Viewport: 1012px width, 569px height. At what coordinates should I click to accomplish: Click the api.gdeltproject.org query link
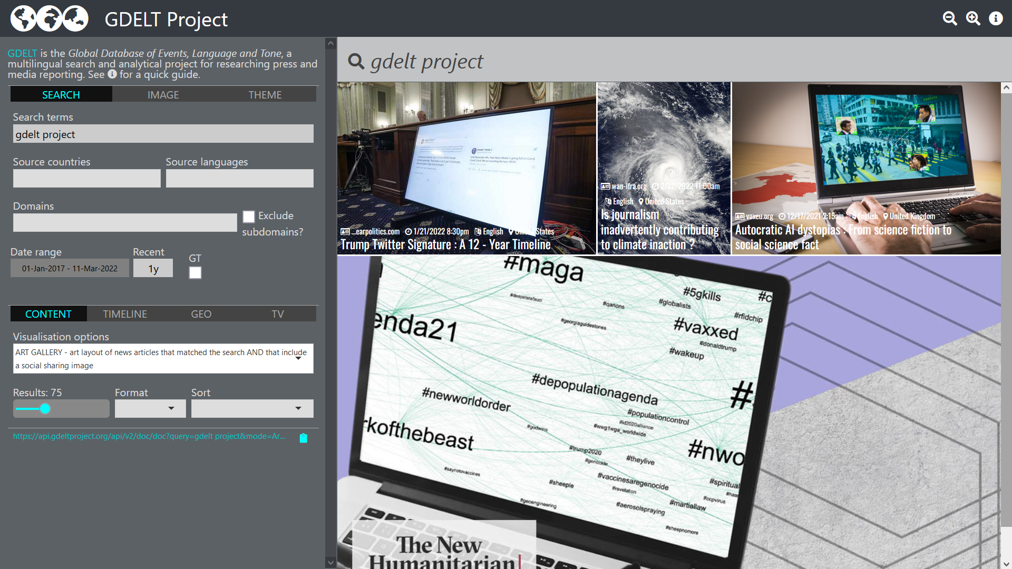[149, 436]
